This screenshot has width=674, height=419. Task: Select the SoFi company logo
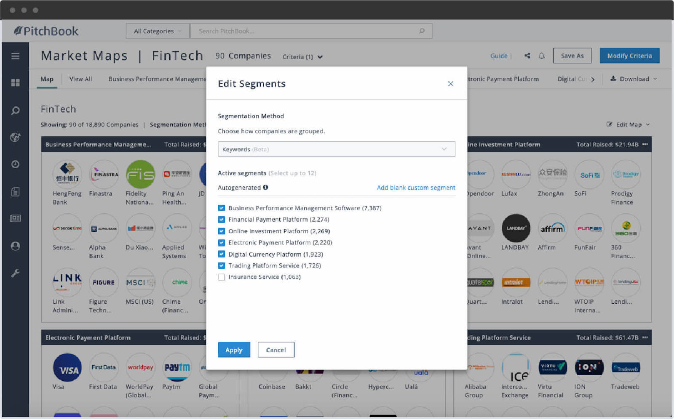click(589, 174)
